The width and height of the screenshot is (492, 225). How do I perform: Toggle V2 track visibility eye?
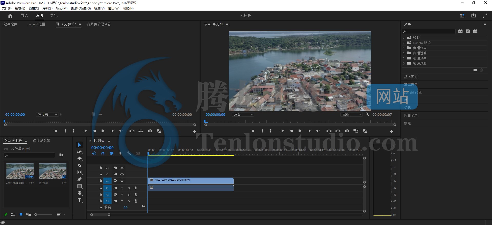122,174
